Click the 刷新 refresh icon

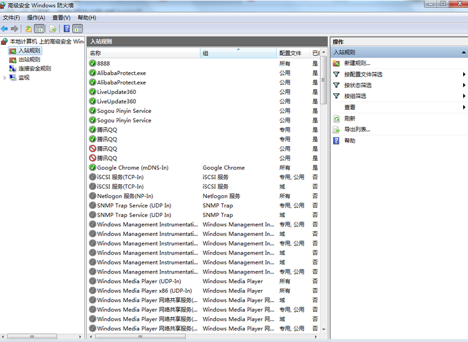tap(336, 119)
